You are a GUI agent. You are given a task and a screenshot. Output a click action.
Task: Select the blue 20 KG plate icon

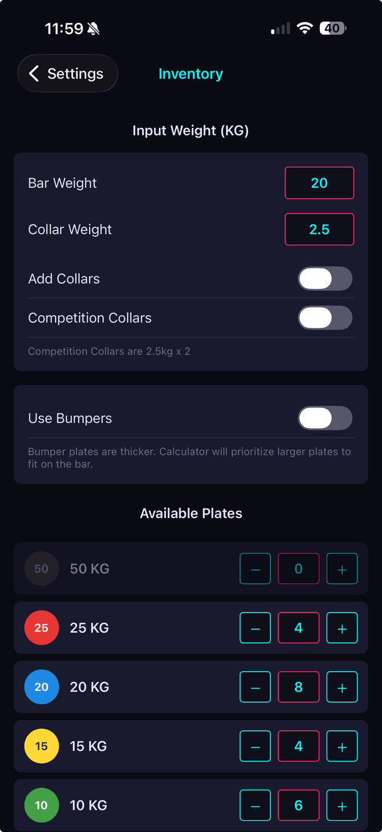click(41, 687)
